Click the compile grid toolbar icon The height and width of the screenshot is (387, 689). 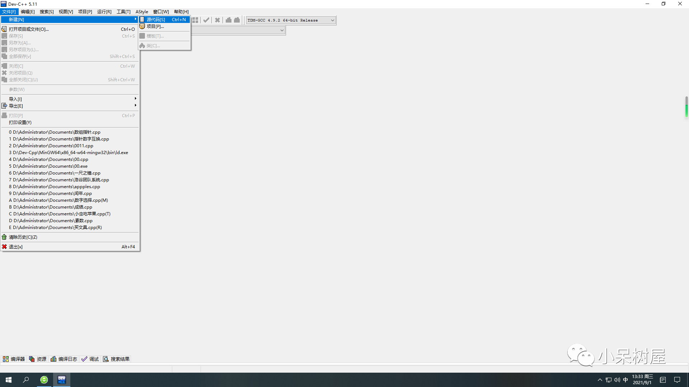pyautogui.click(x=195, y=20)
